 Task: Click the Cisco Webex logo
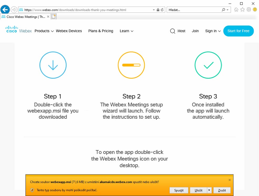18,30
